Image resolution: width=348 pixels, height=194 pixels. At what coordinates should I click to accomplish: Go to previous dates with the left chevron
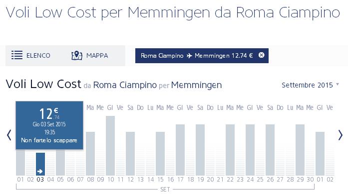coord(9,135)
